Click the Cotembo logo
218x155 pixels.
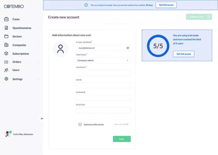(14, 7)
